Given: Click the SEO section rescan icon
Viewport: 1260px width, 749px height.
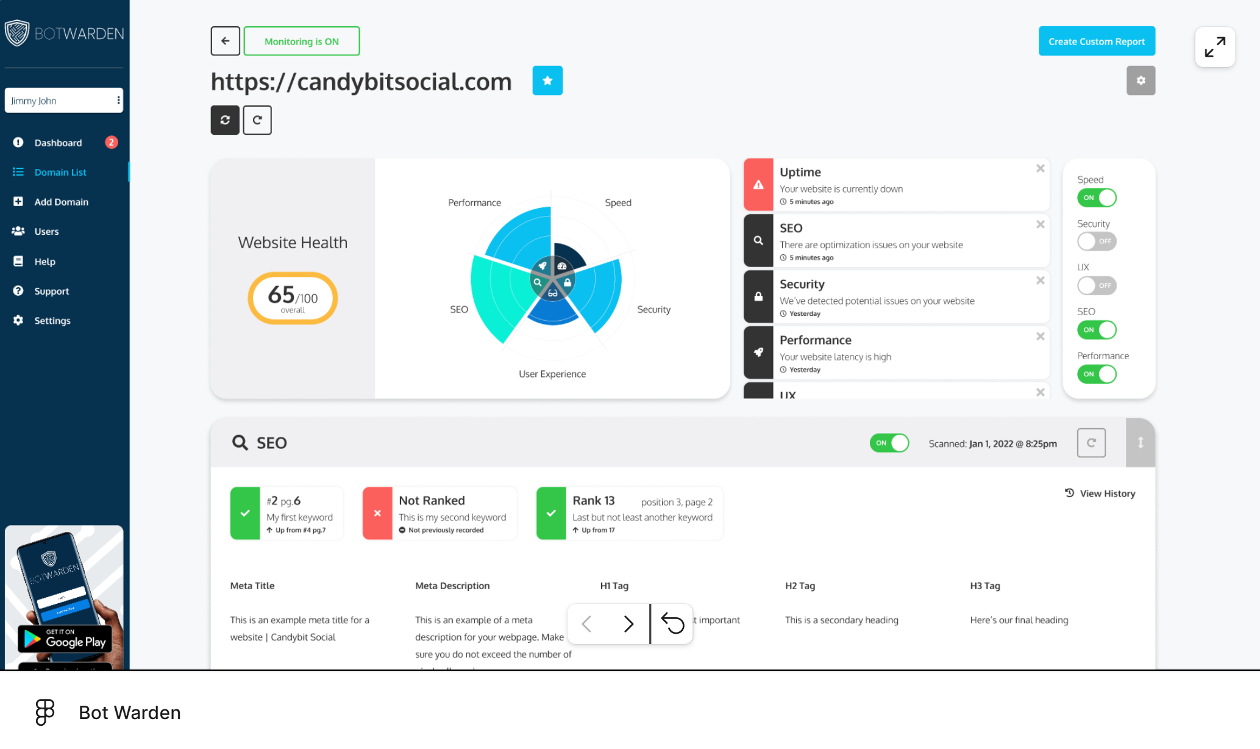Looking at the screenshot, I should coord(1091,443).
